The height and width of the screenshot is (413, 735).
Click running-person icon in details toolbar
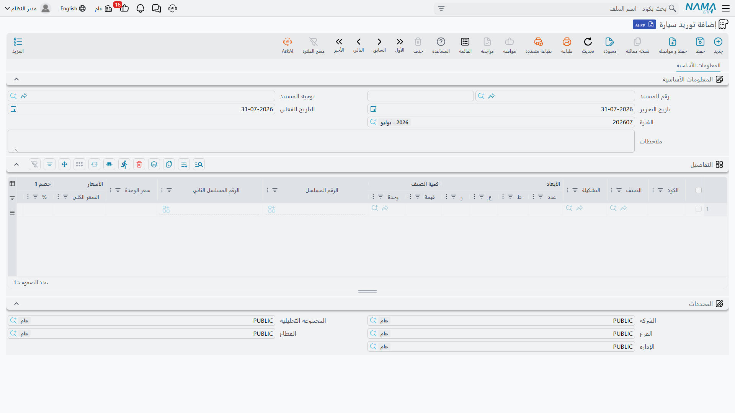[x=124, y=164]
